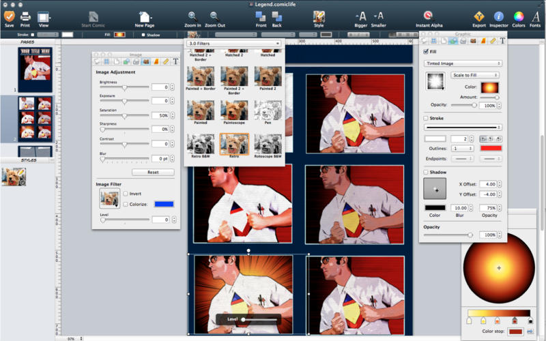Click the Save icon in toolbar
Viewport: 546px width, 341px height.
pos(9,16)
